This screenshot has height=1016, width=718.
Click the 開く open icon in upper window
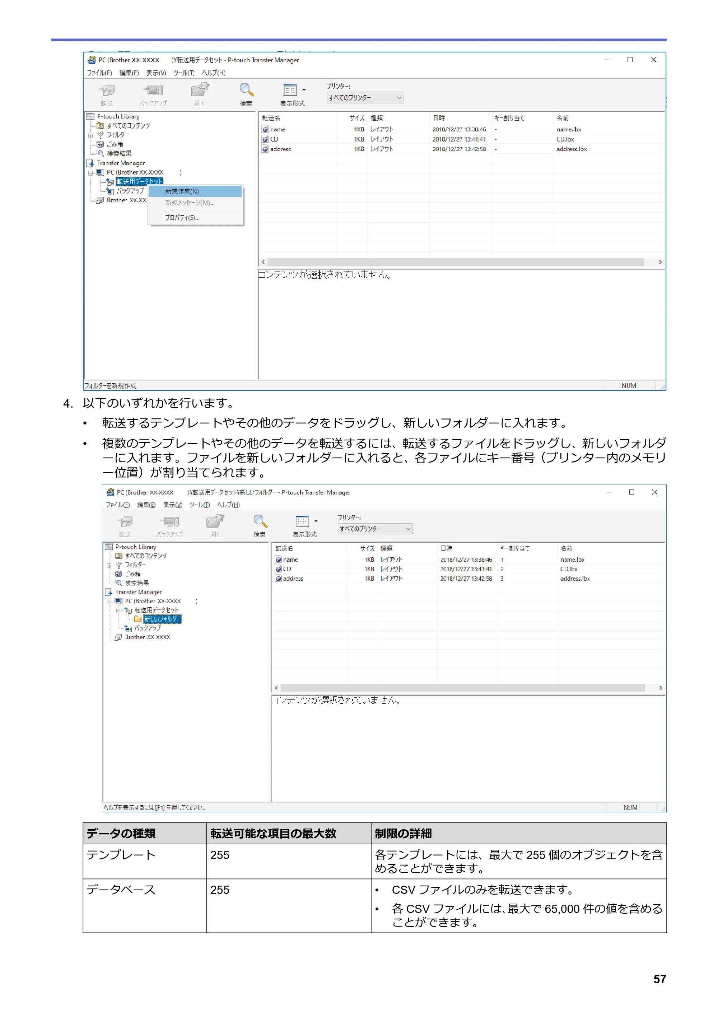(x=200, y=90)
